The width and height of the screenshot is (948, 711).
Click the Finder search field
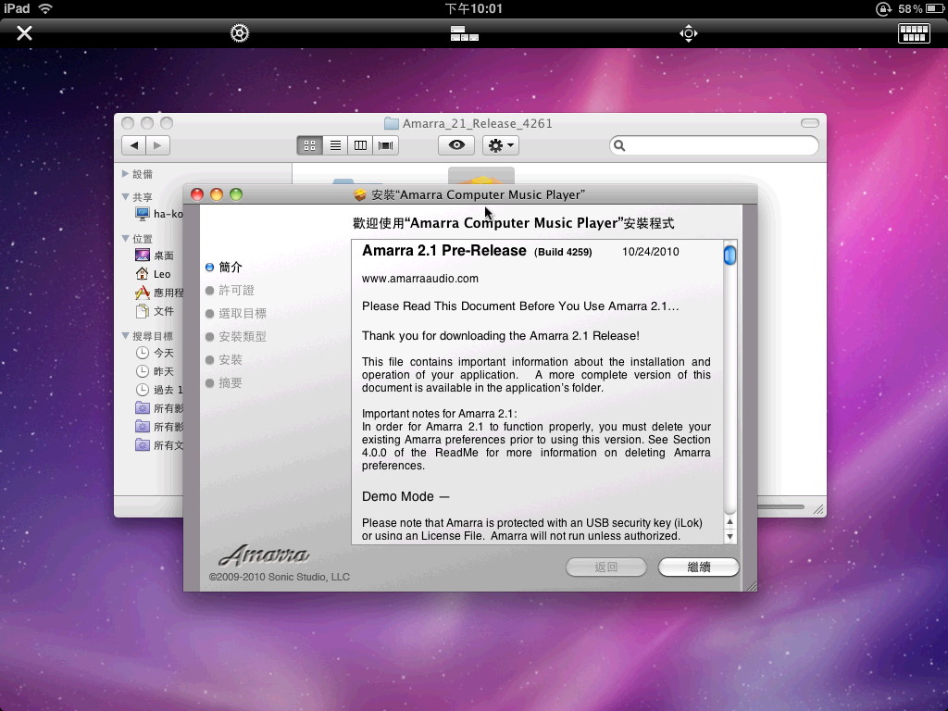click(x=714, y=145)
